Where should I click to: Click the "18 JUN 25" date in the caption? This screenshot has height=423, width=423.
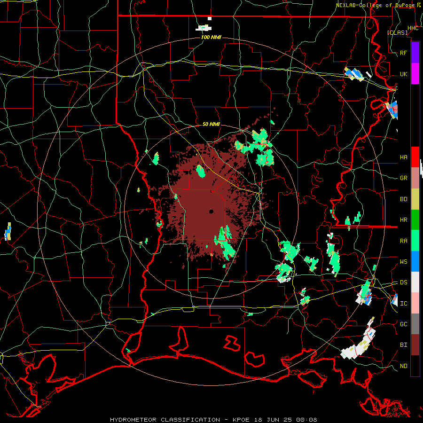[x=274, y=420]
